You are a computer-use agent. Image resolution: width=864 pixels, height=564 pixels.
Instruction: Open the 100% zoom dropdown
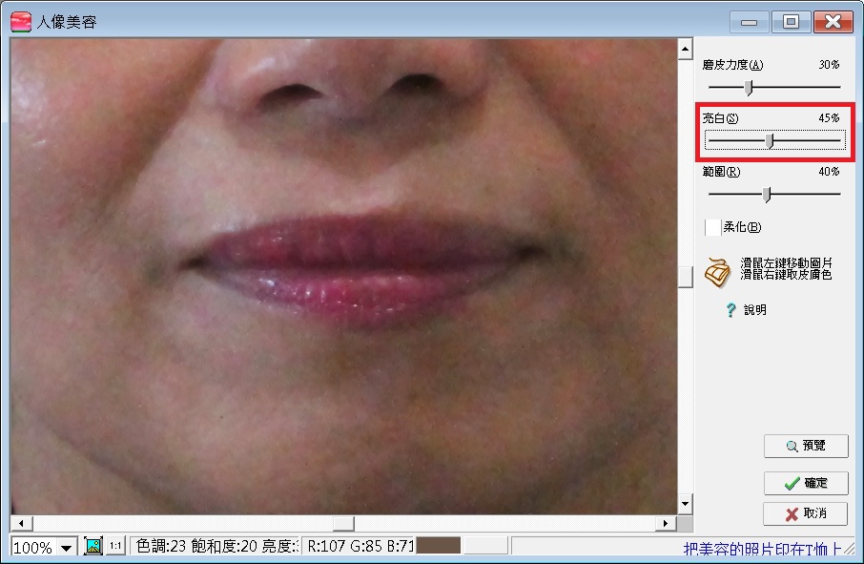(66, 548)
